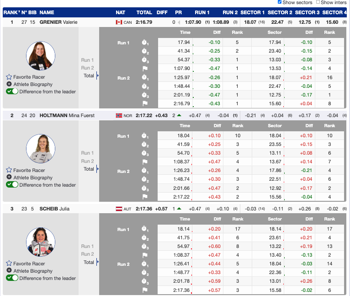Open Athlete Biography plus icon for Scheib
The height and width of the screenshot is (296, 350).
9,271
